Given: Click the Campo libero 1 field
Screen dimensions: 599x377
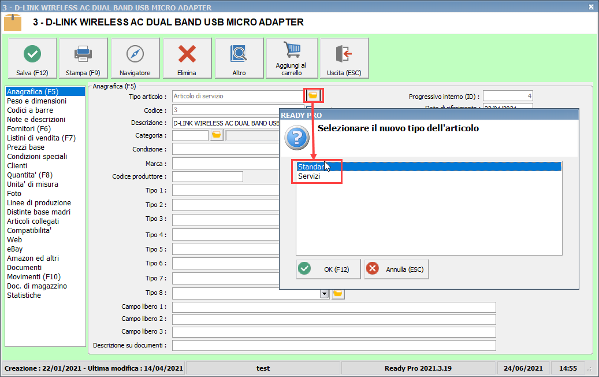Looking at the screenshot, I should tap(334, 307).
